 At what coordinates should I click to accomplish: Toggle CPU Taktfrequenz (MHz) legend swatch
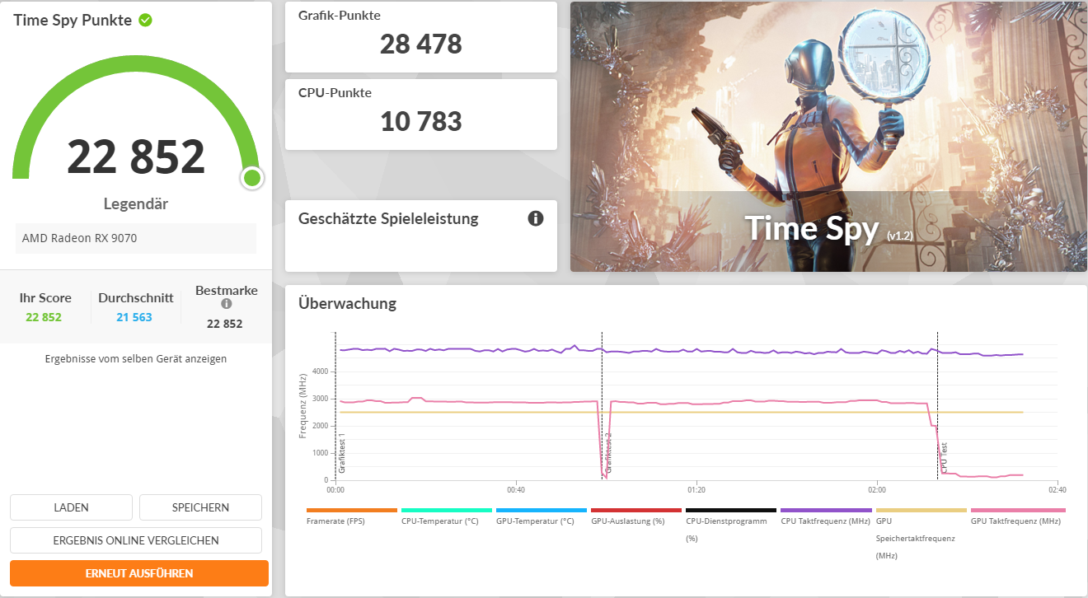(x=826, y=511)
